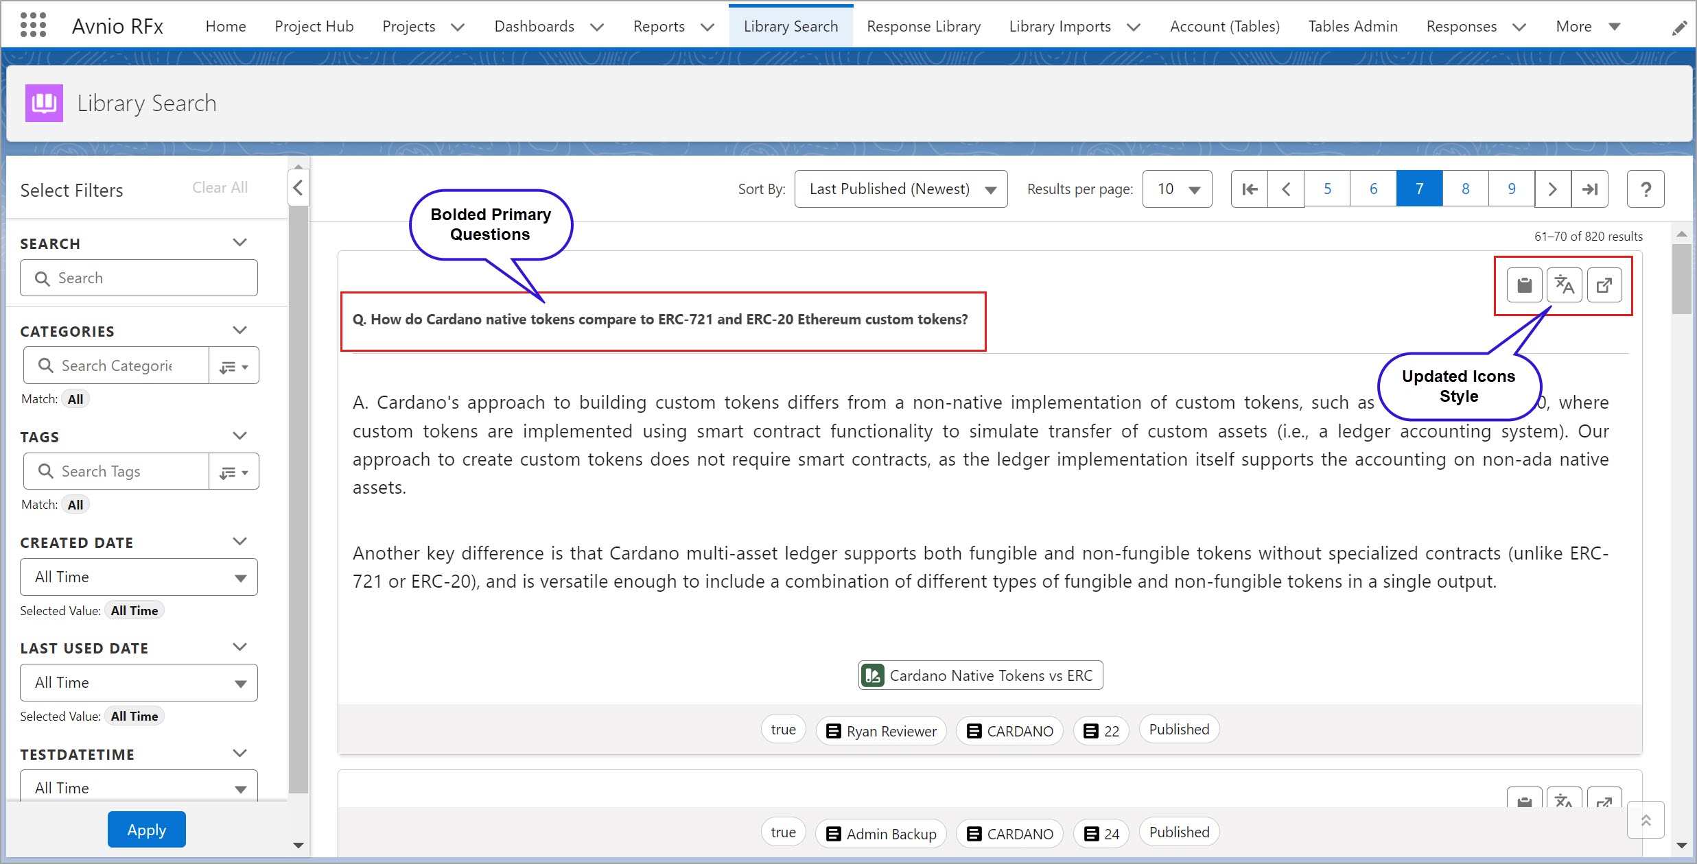Click Clear All filters link
The height and width of the screenshot is (864, 1697).
(220, 188)
